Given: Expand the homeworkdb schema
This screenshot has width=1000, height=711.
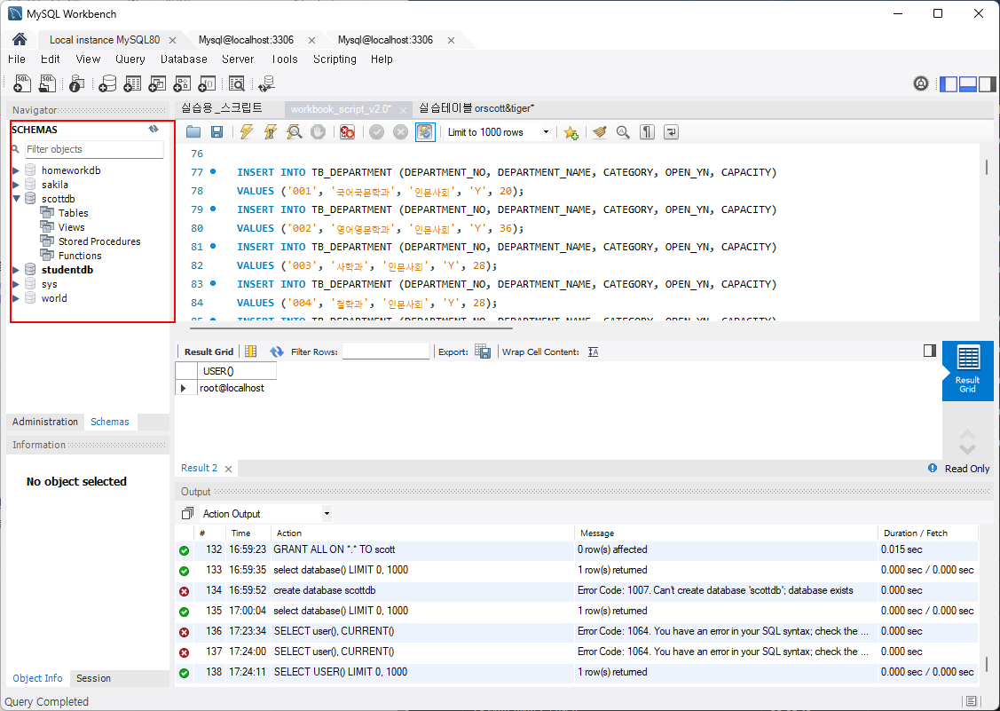Looking at the screenshot, I should (x=16, y=170).
